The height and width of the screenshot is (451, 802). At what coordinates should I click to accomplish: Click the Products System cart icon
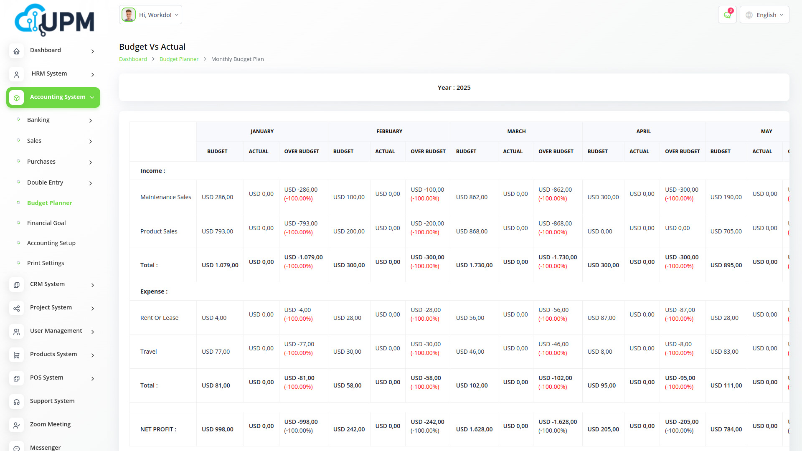pyautogui.click(x=16, y=355)
